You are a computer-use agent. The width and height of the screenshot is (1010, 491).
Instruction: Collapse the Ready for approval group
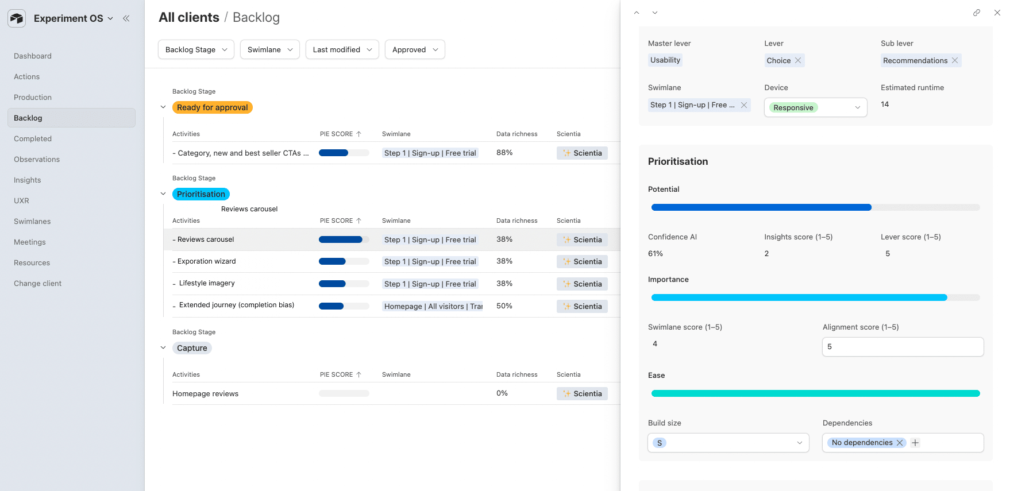coord(163,107)
